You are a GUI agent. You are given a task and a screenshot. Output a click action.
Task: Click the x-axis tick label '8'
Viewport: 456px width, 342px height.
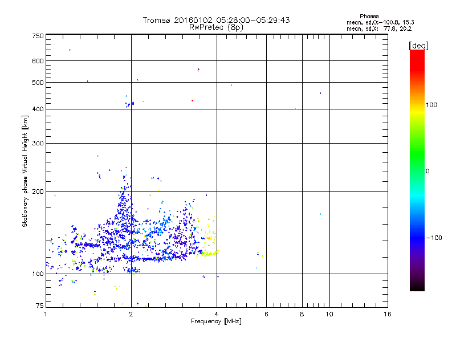tap(302, 314)
